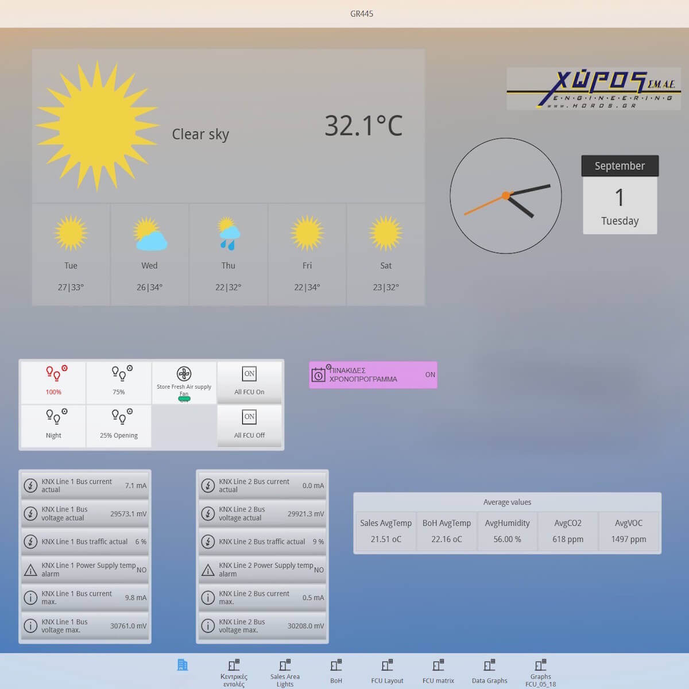Click the BoH AvgTemp value 22.16 oC
689x689 pixels.
click(447, 539)
